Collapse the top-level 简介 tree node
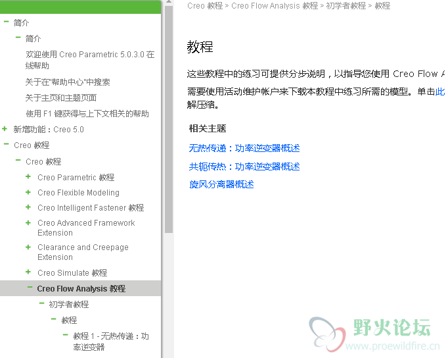This screenshot has width=446, height=358. pos(6,22)
